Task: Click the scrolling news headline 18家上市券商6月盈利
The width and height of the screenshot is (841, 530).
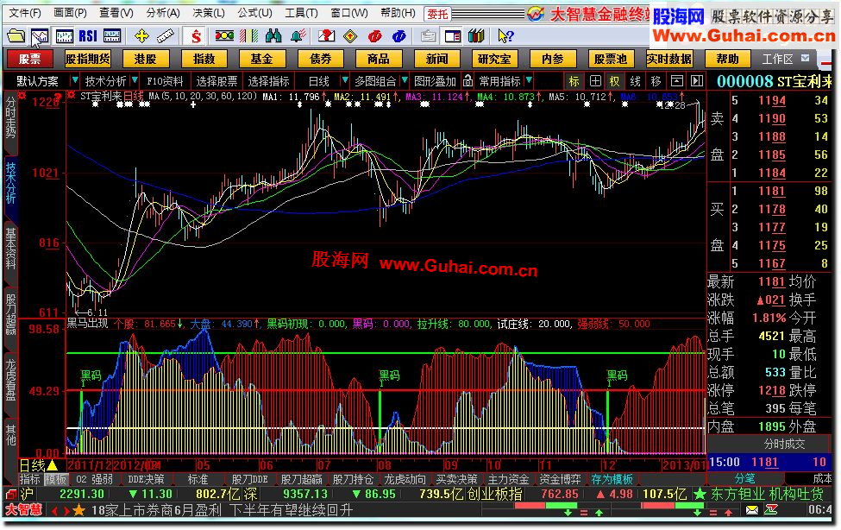Action: click(x=157, y=510)
